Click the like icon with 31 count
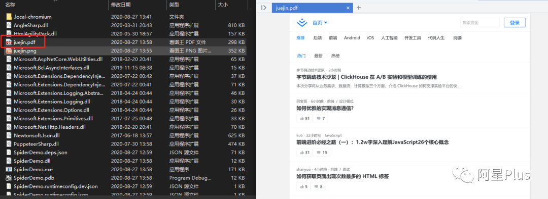This screenshot has width=548, height=199. [302, 153]
